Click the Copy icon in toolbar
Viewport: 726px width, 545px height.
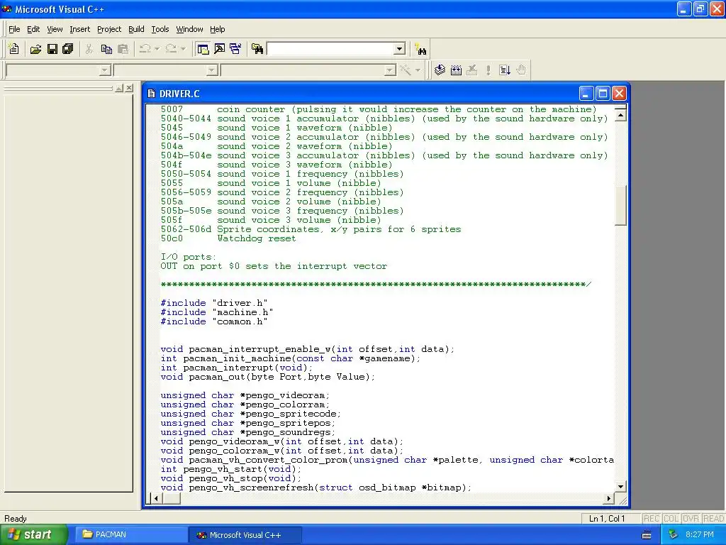[x=106, y=49]
